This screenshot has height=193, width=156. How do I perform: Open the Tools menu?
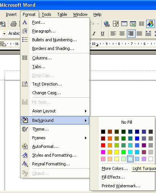[46, 14]
